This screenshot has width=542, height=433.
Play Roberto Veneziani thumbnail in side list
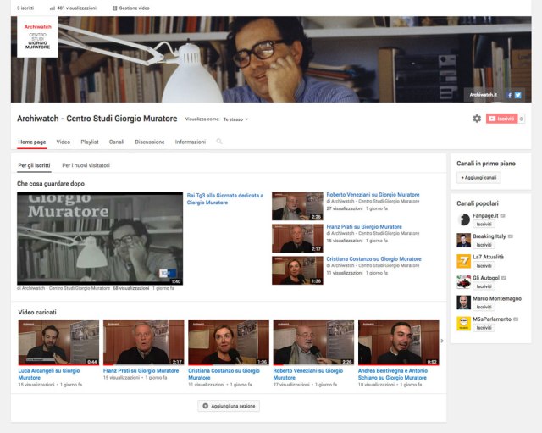[x=297, y=206]
